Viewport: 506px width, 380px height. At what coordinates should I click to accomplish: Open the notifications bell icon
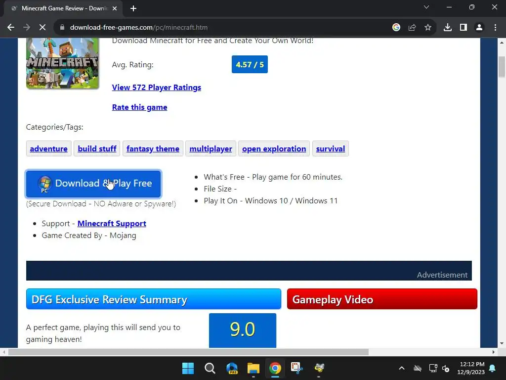coord(493,368)
